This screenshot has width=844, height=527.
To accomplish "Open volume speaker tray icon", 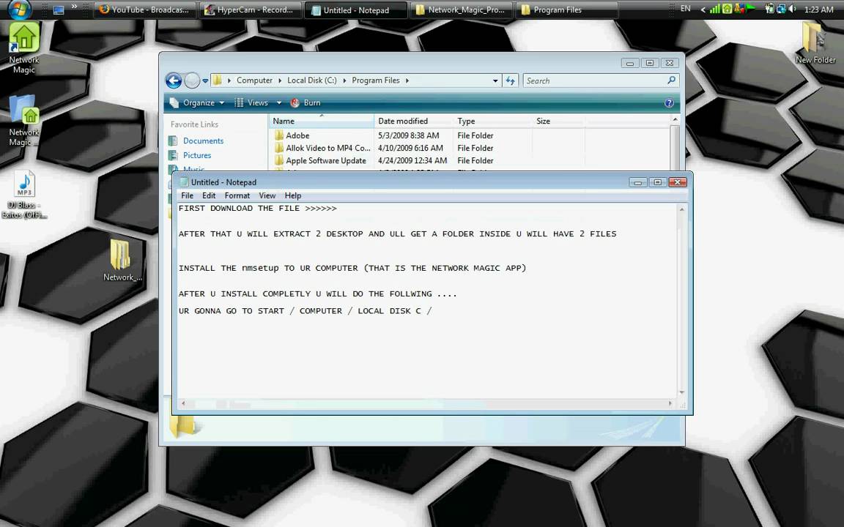I will tap(792, 9).
